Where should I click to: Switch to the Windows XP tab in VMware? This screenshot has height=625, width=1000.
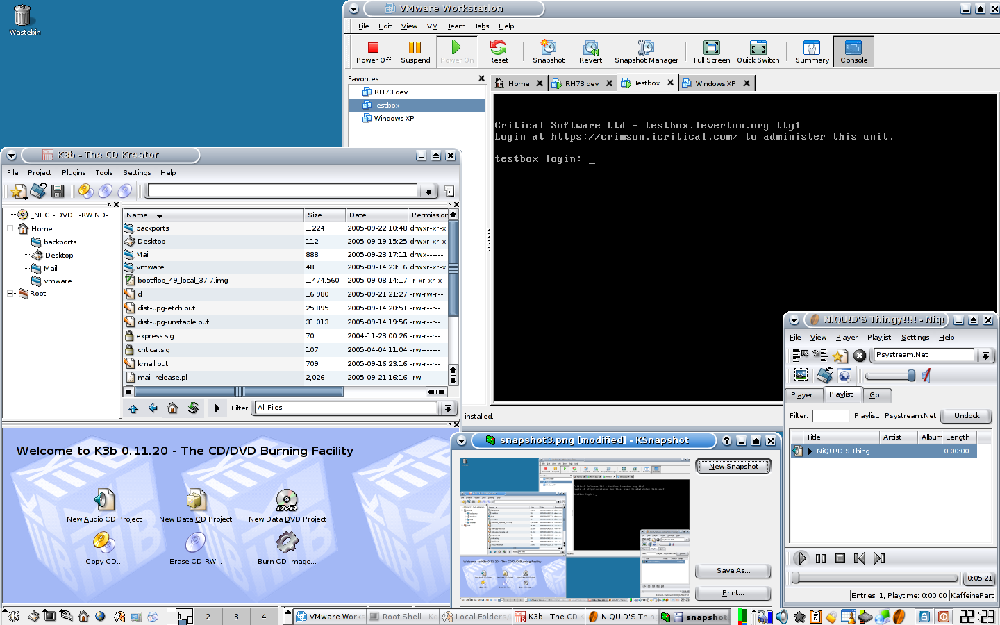(715, 83)
